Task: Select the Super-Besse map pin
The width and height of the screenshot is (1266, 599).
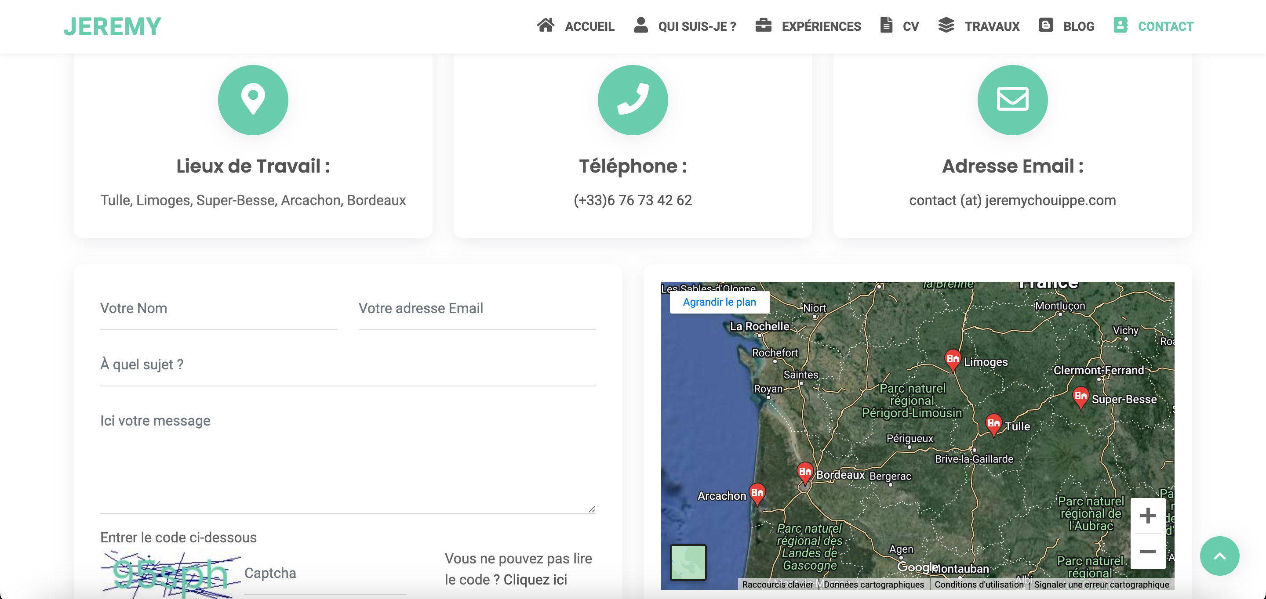Action: pyautogui.click(x=1080, y=397)
